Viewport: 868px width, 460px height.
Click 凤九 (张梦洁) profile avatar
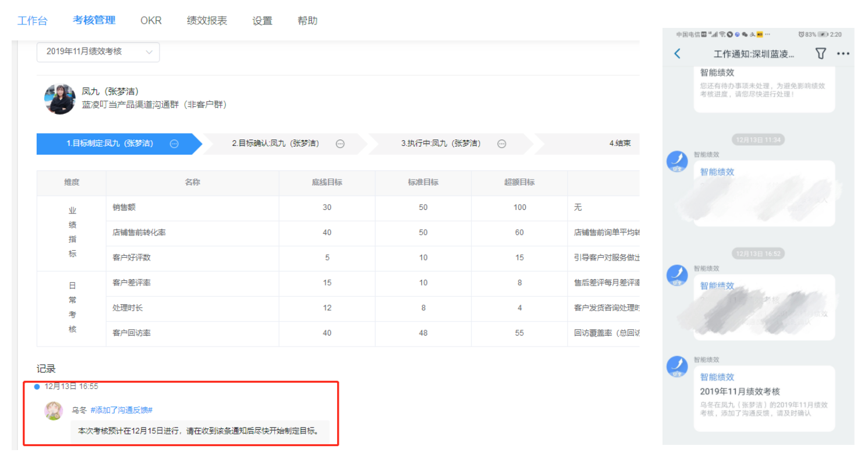60,98
